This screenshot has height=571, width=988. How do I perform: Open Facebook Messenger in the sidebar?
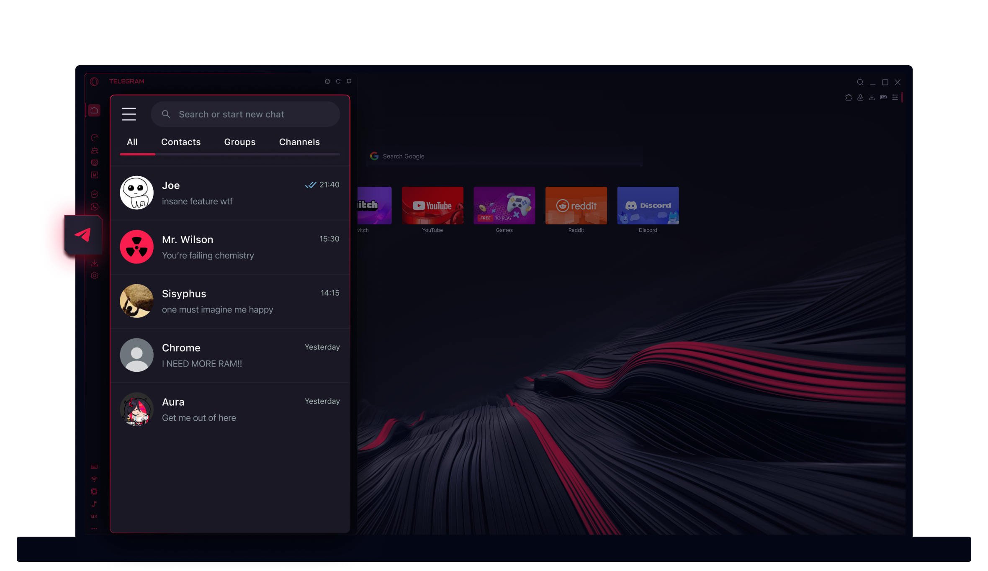[x=94, y=194]
